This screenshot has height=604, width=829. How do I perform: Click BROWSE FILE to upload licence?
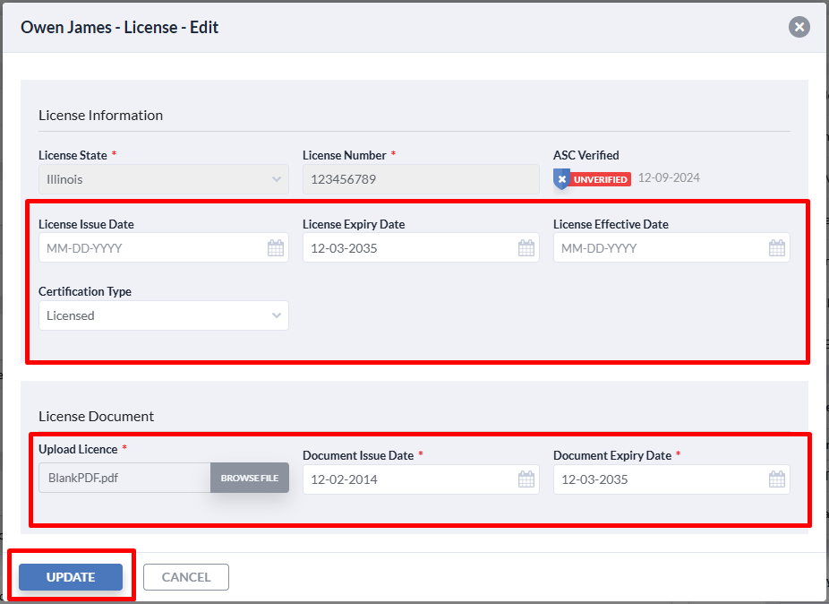coord(250,478)
